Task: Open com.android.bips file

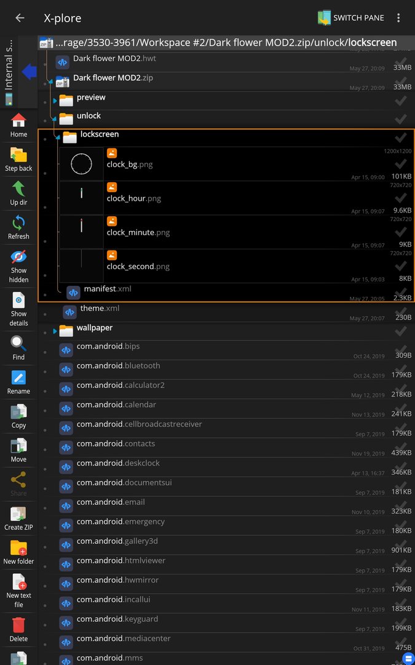Action: pos(226,350)
